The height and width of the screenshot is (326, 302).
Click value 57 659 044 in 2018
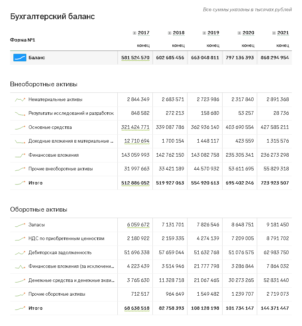point(171,252)
